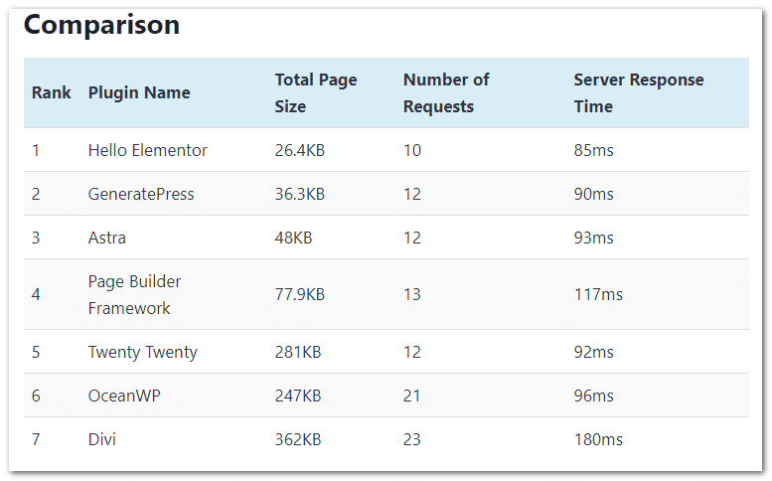Click the Divi plugin name
The width and height of the screenshot is (772, 481).
coord(102,439)
